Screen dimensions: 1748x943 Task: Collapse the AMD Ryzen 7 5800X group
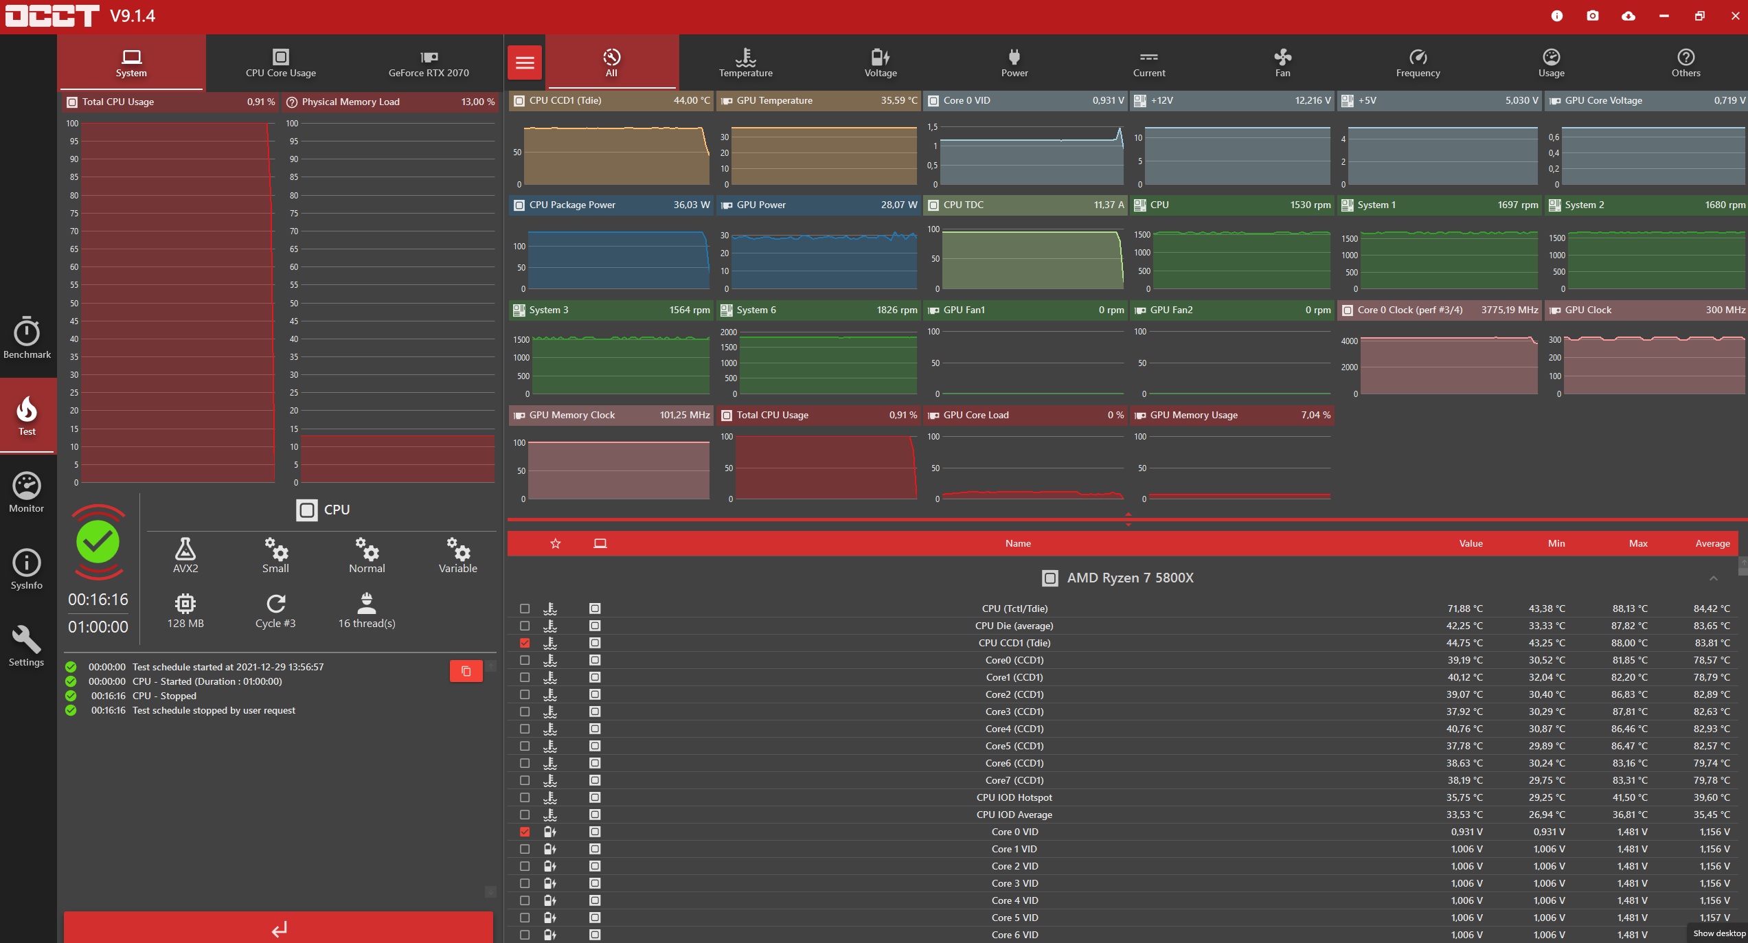click(x=1713, y=578)
